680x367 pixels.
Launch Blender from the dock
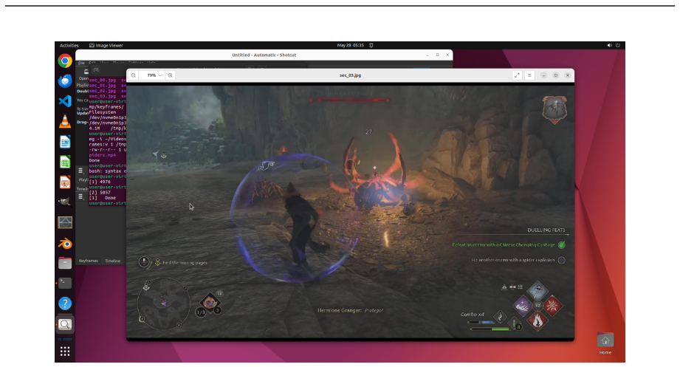tap(65, 243)
